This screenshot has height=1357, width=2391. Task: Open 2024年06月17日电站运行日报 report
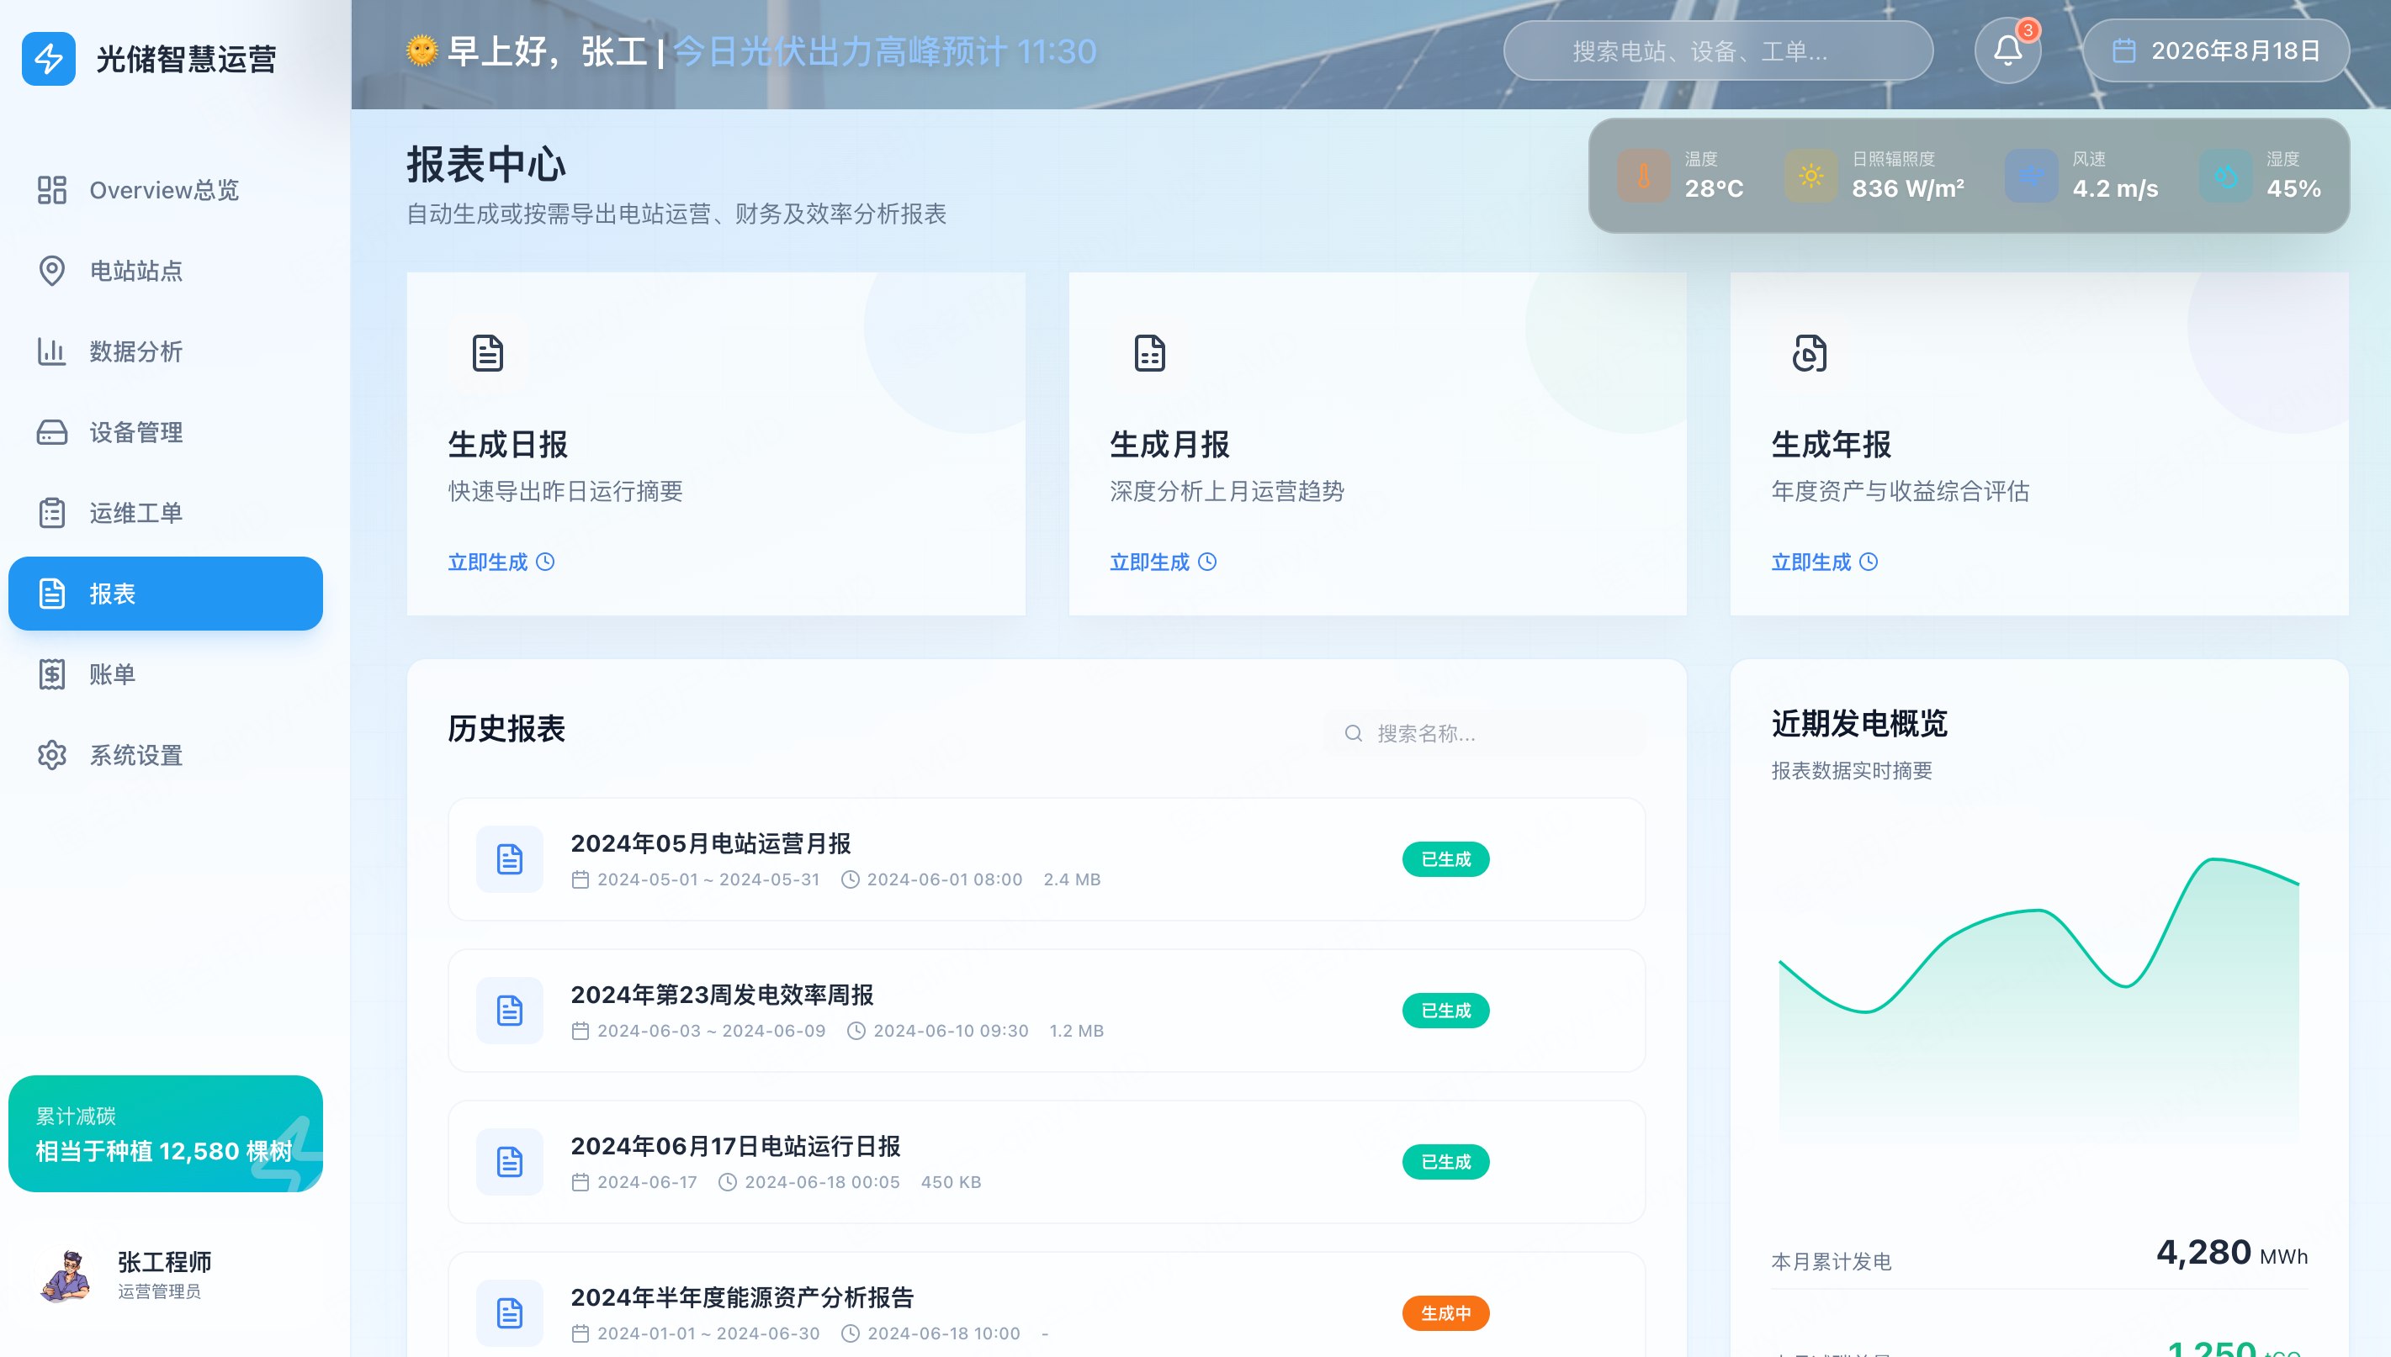tap(1047, 1162)
